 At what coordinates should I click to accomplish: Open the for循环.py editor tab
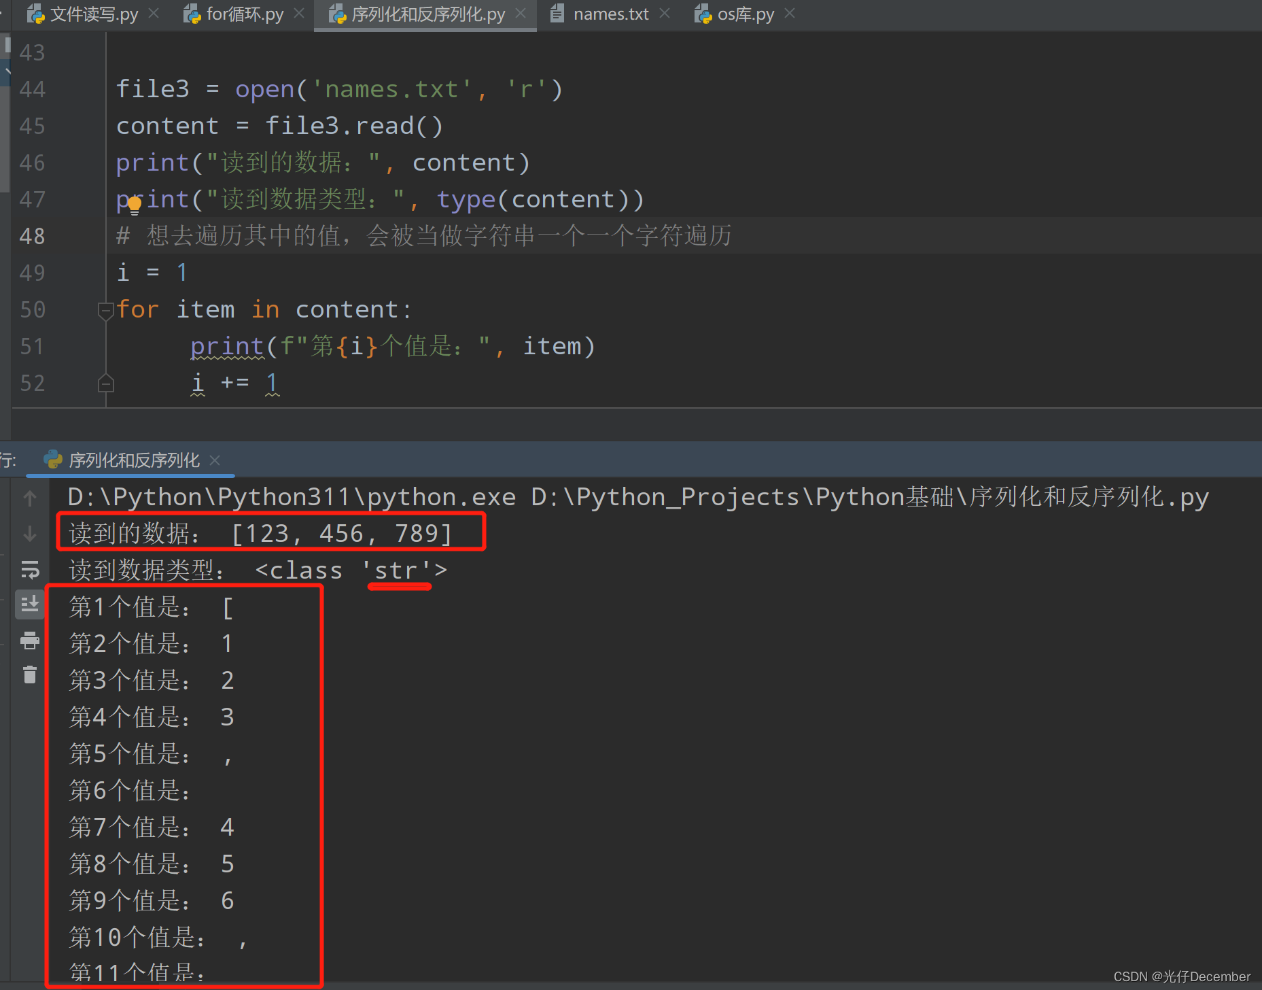point(245,14)
